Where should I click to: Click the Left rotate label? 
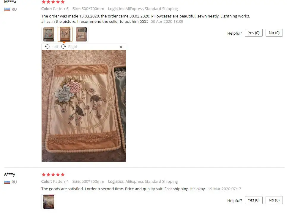(x=55, y=47)
